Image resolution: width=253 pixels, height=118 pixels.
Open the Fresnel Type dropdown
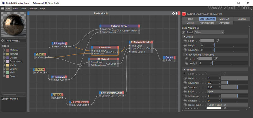click(x=227, y=105)
